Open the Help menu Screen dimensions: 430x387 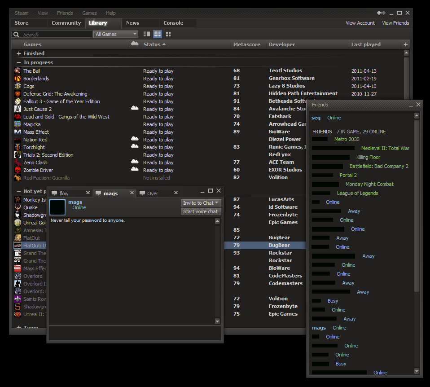[x=110, y=13]
